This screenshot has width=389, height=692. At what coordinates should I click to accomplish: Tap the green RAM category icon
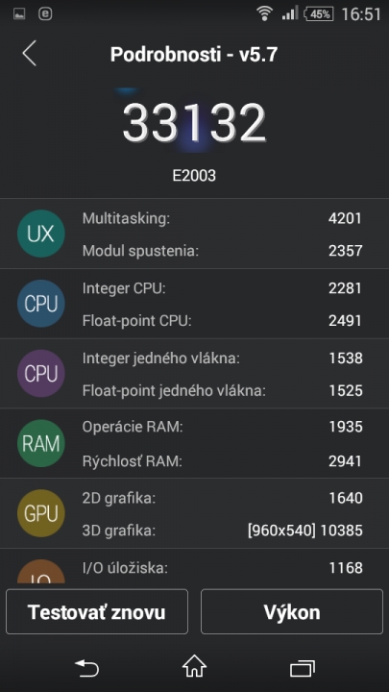pyautogui.click(x=41, y=443)
